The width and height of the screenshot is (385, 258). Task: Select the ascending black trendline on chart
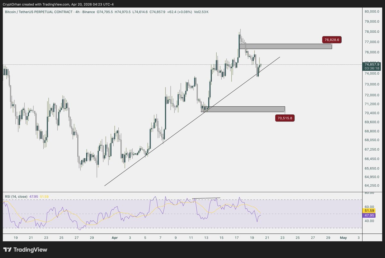tap(193, 121)
